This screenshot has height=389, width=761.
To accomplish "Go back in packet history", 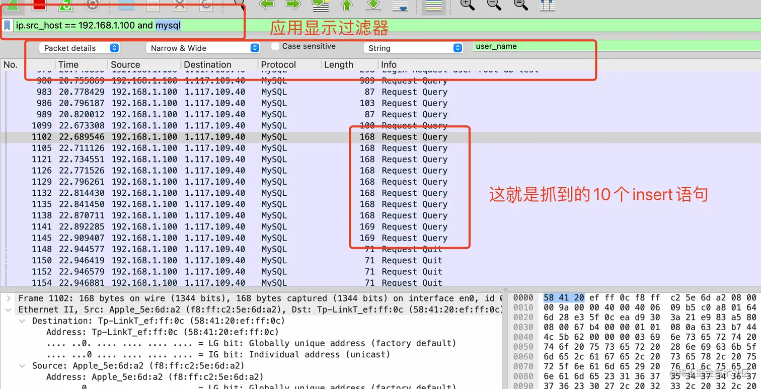I will click(x=267, y=5).
